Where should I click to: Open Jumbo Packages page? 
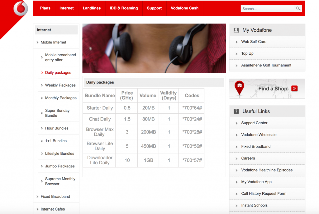click(60, 166)
